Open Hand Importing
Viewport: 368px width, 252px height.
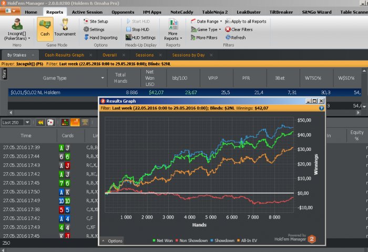[x=101, y=38]
